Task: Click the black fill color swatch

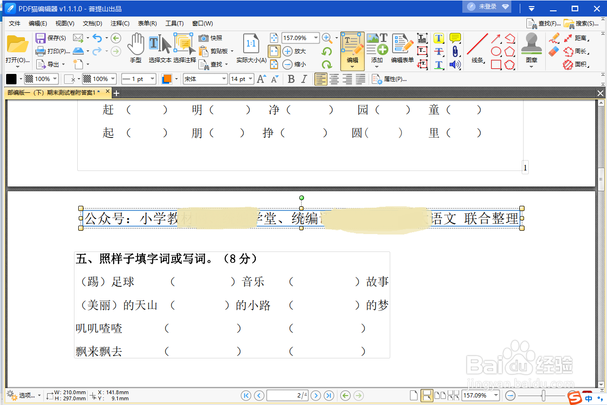Action: [11, 79]
